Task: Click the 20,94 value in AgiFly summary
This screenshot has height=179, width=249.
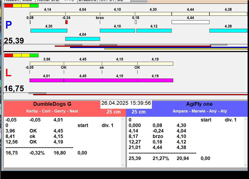Action: pyautogui.click(x=183, y=158)
